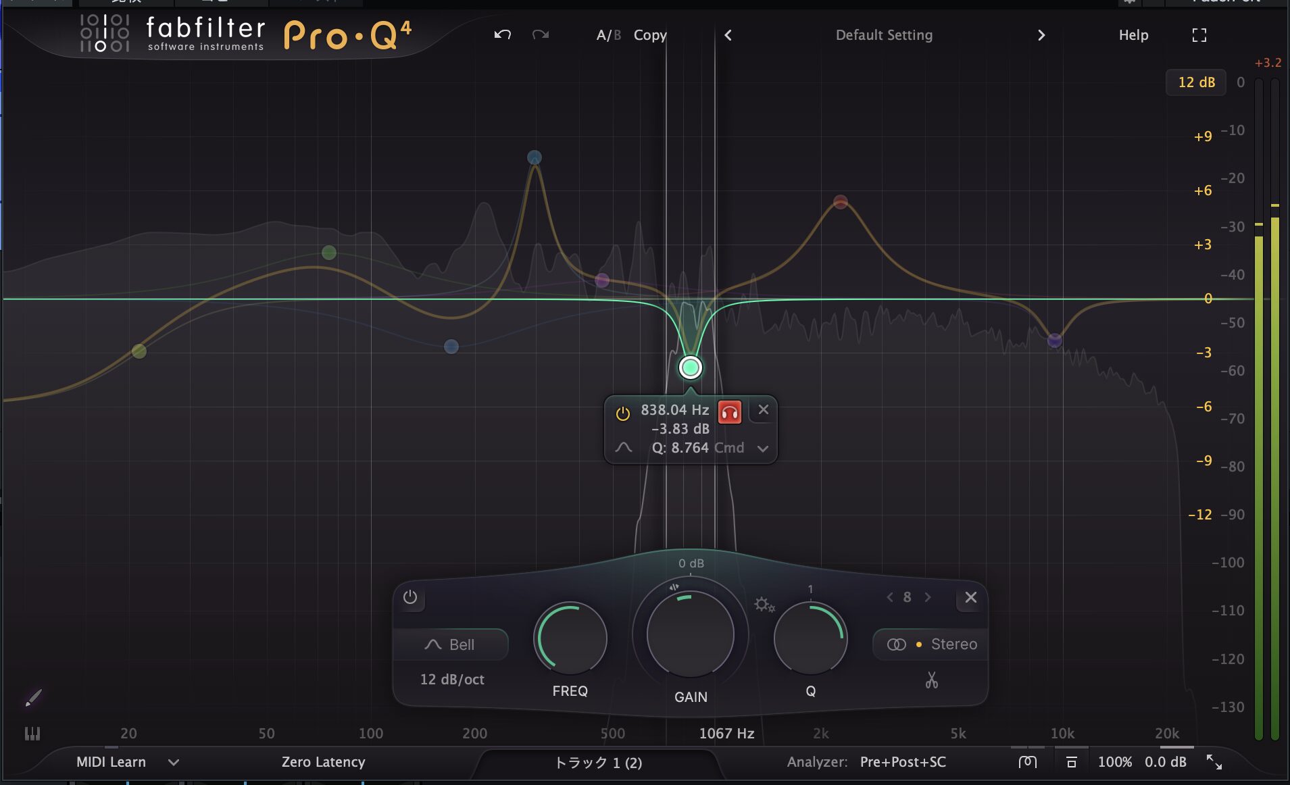Toggle the spectrum grab icon
The image size is (1290, 785).
pos(1027,762)
